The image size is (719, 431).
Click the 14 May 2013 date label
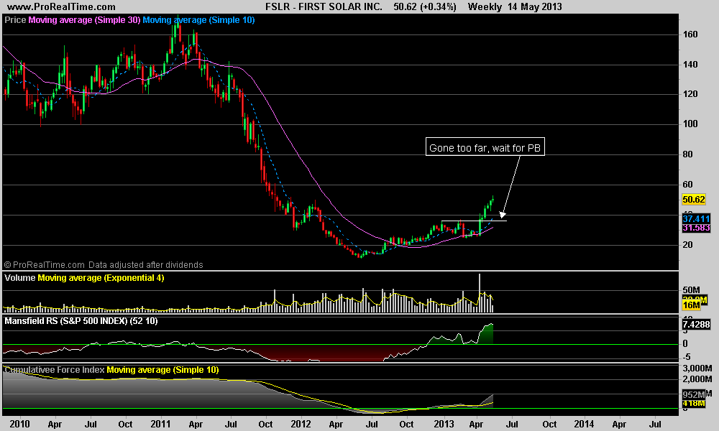[534, 7]
